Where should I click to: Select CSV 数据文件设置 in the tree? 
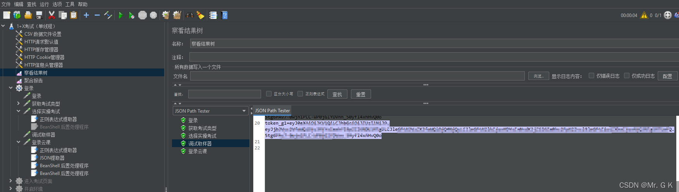(x=43, y=34)
